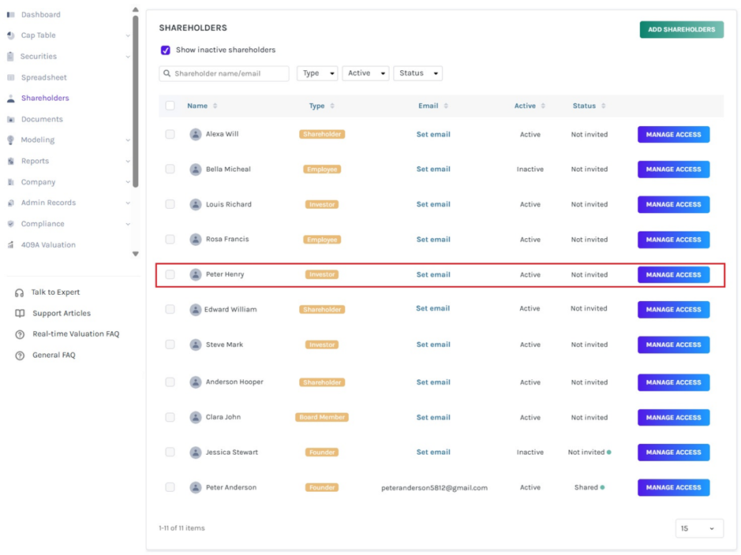Check the select-all checkbox in table header

pos(170,106)
